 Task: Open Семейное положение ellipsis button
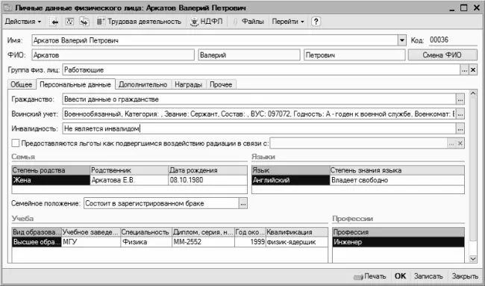[x=243, y=203]
